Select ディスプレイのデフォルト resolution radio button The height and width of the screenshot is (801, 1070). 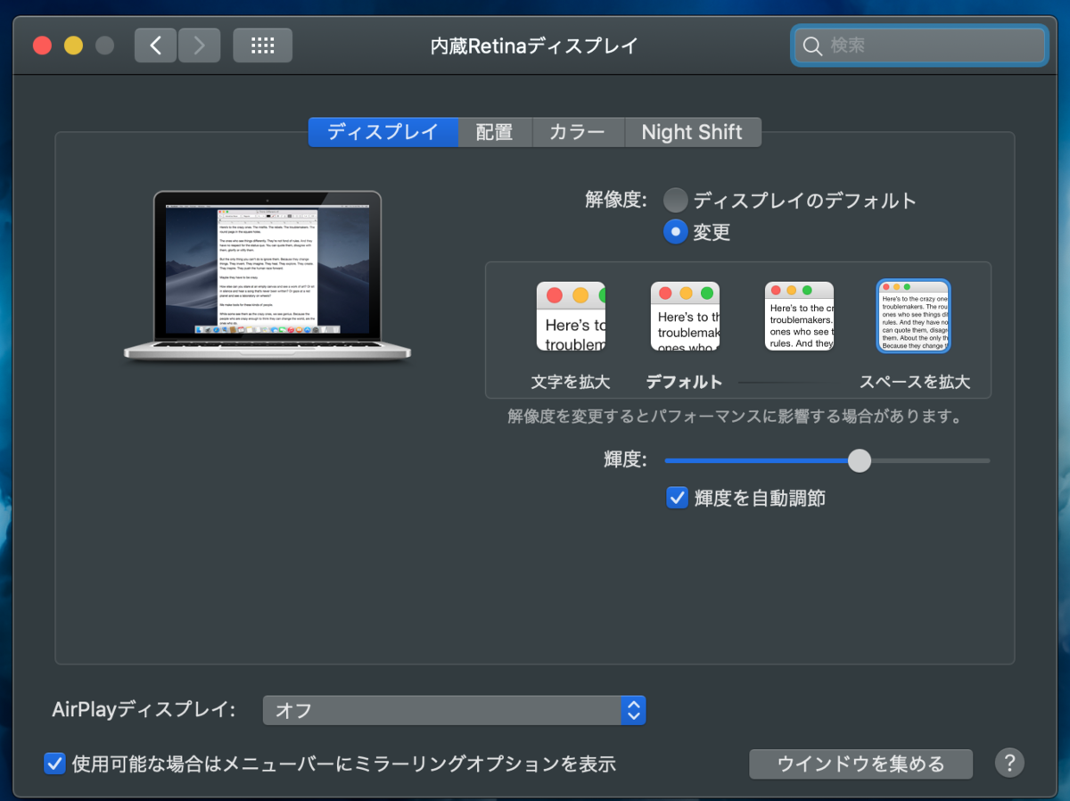click(x=676, y=200)
